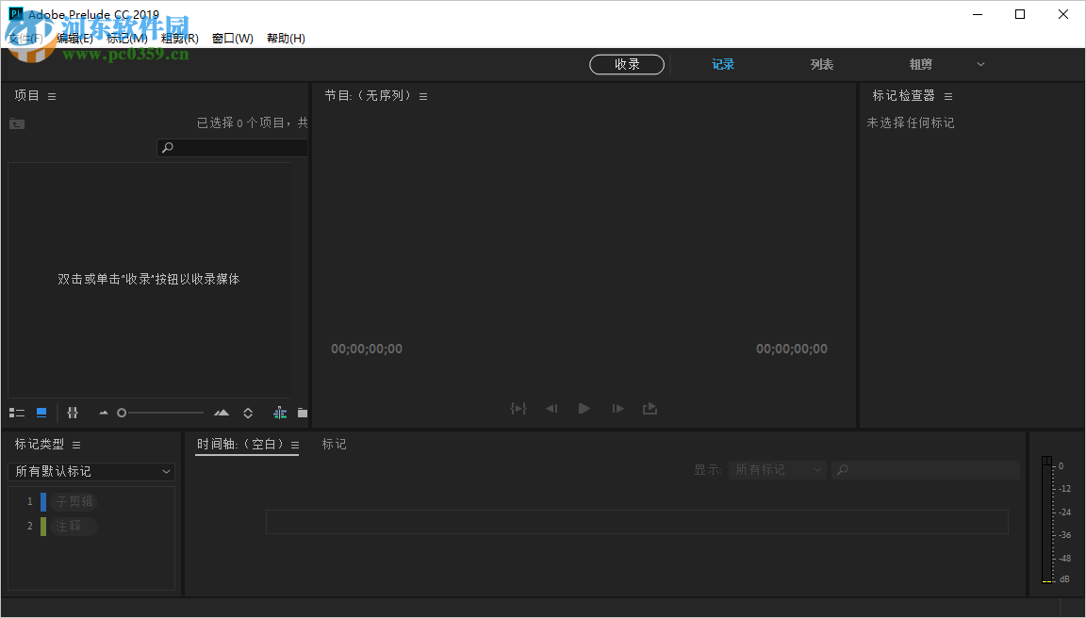The height and width of the screenshot is (618, 1086).
Task: Open the 所有标记 display filter dropdown
Action: point(777,469)
